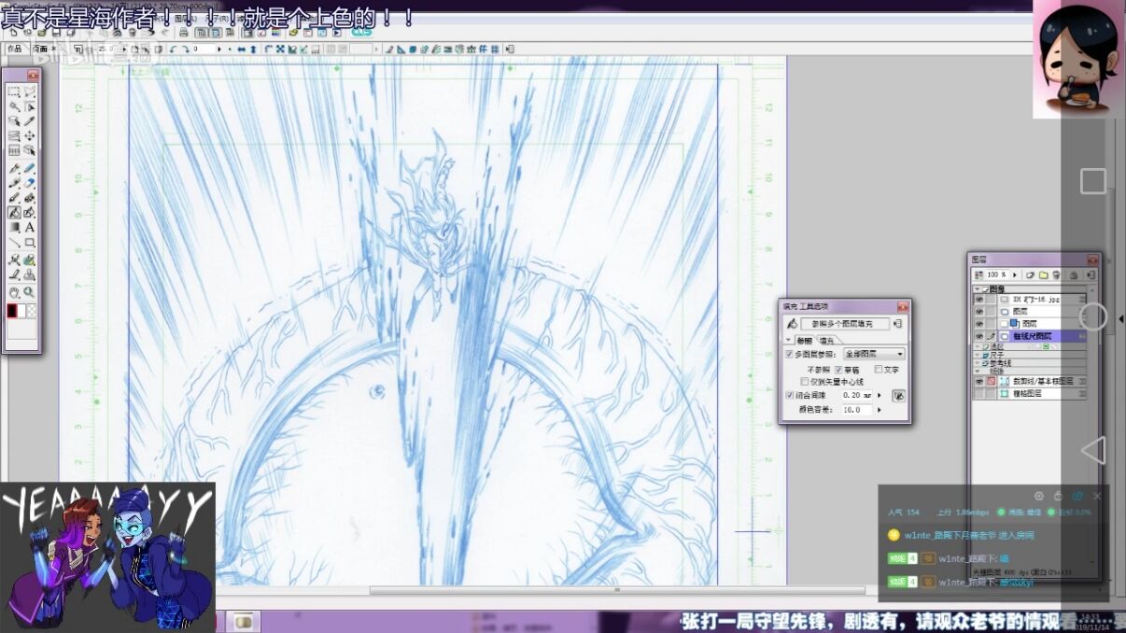Pick the Text tool marked A
The height and width of the screenshot is (633, 1126).
[x=30, y=228]
